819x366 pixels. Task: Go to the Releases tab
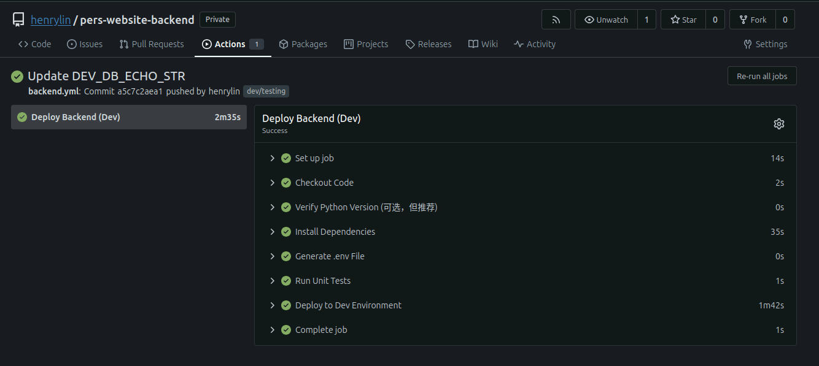429,44
